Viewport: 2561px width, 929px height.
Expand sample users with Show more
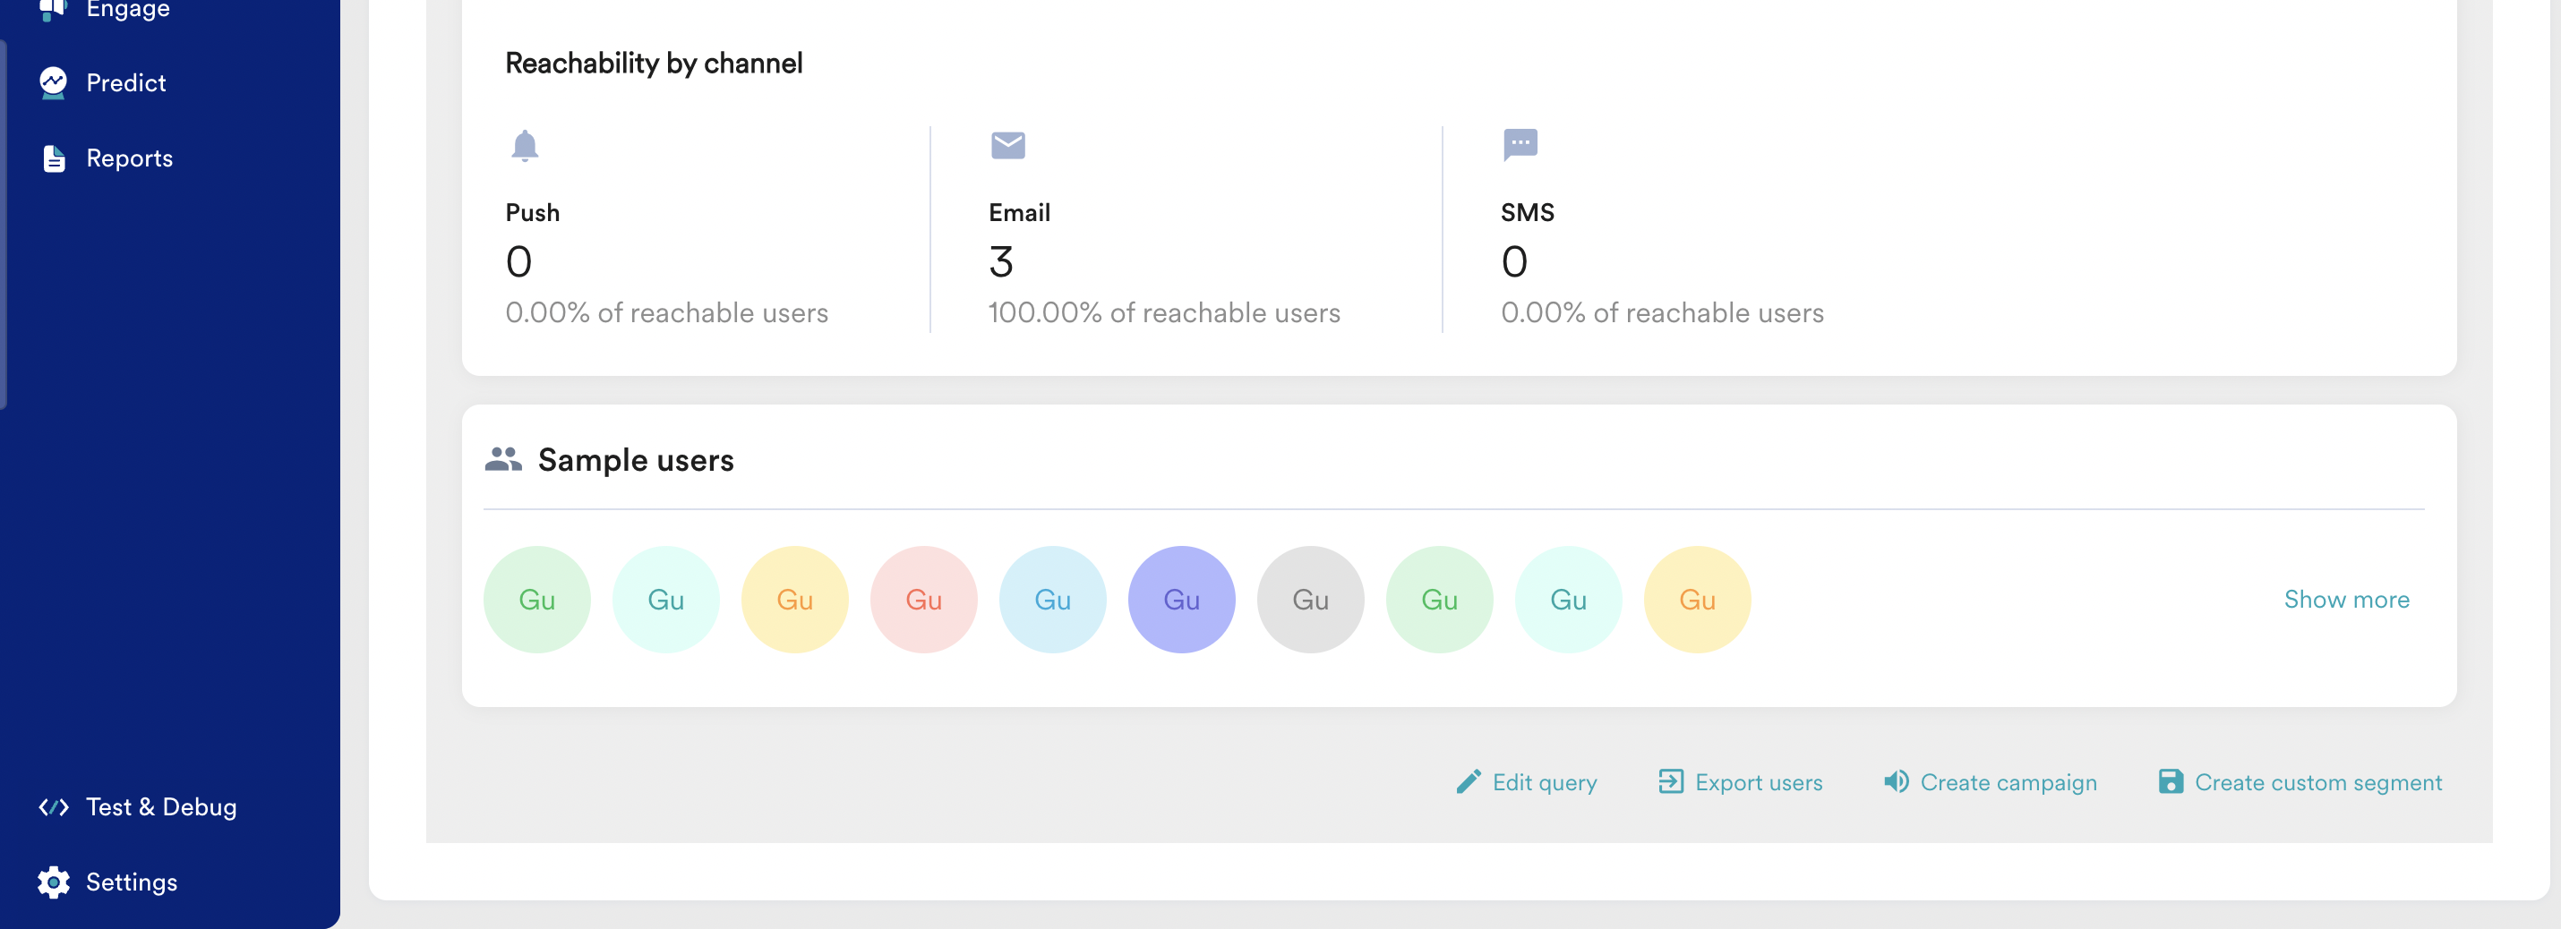click(x=2345, y=599)
